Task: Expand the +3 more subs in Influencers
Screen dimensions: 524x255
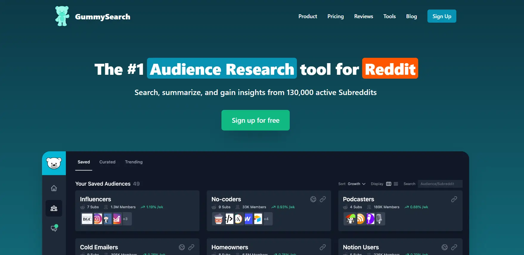Action: pos(126,219)
